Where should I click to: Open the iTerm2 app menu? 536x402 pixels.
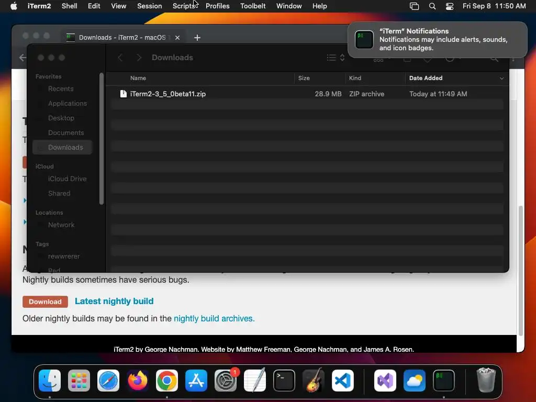click(x=39, y=6)
